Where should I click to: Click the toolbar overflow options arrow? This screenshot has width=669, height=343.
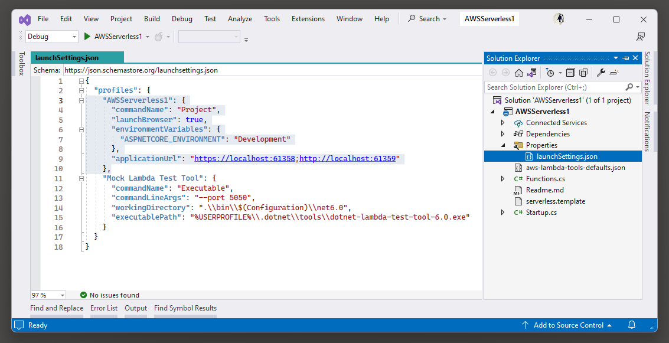[246, 40]
